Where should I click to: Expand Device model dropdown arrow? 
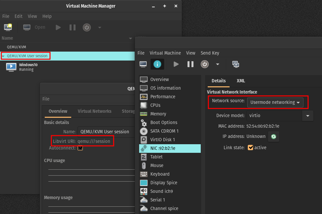coord(308,116)
